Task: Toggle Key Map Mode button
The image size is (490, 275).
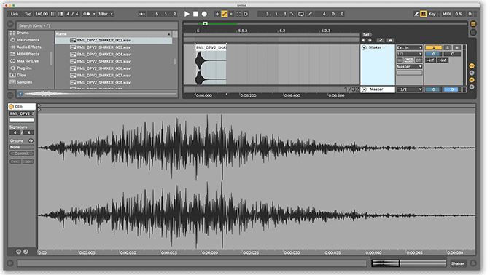Action: click(x=432, y=14)
